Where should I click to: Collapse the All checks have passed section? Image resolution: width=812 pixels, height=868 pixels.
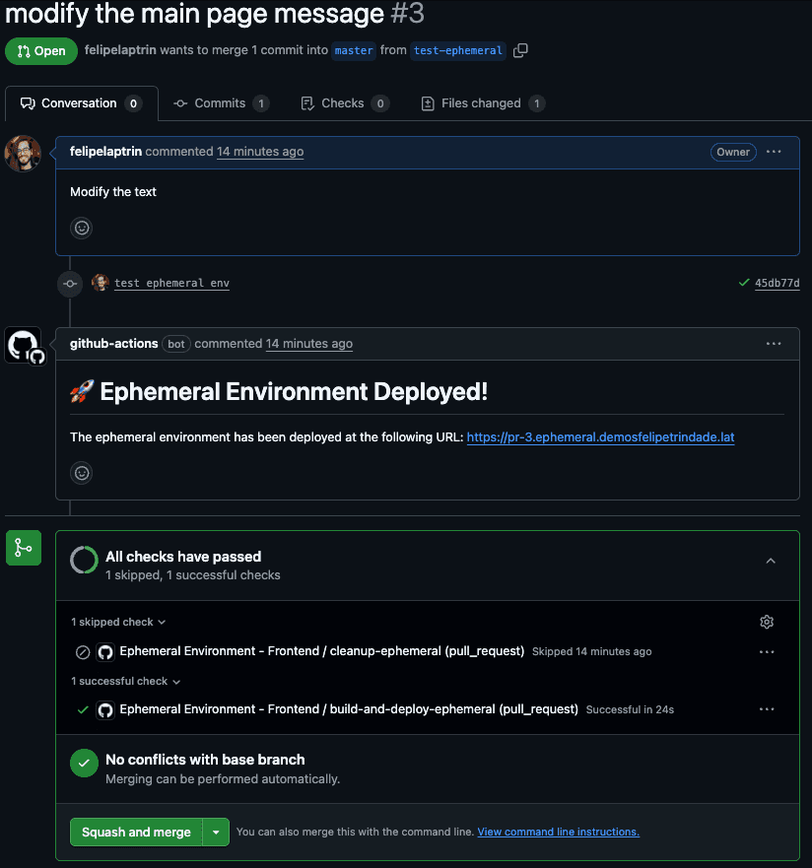pos(771,561)
